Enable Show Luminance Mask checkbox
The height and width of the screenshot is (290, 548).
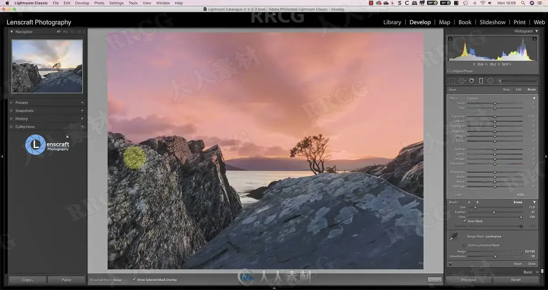coord(464,245)
